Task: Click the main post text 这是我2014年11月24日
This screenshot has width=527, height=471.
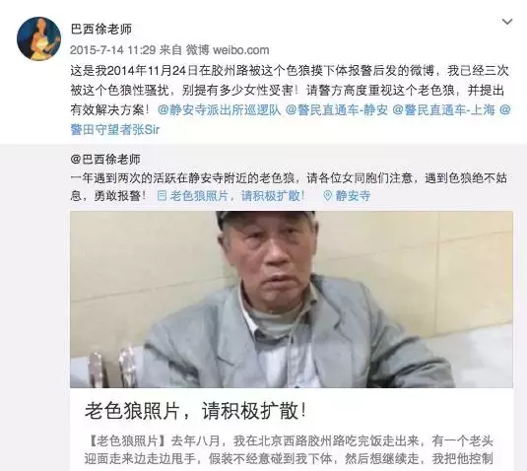Action: 290,90
